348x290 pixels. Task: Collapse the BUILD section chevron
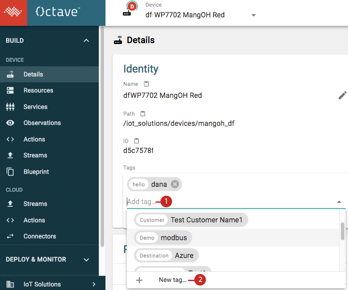pyautogui.click(x=86, y=40)
